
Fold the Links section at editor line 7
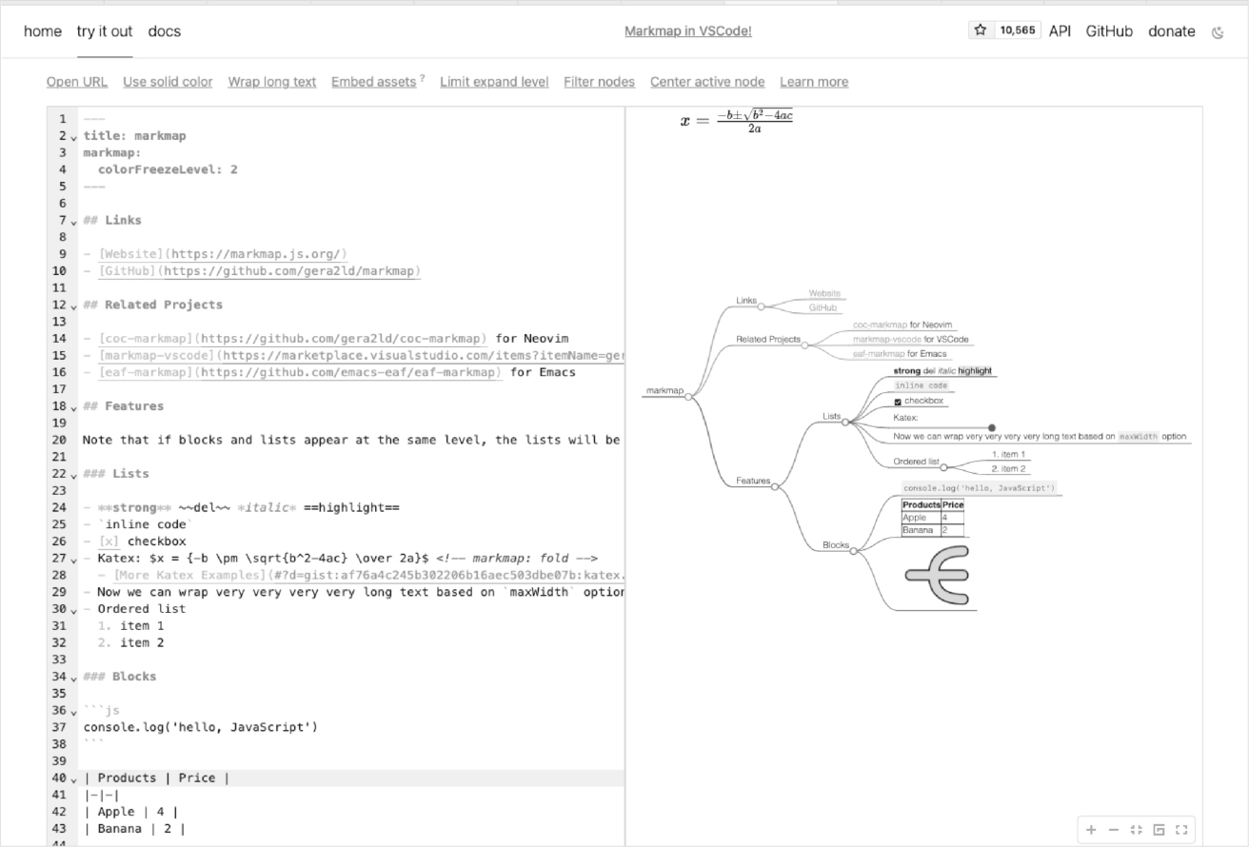point(73,222)
